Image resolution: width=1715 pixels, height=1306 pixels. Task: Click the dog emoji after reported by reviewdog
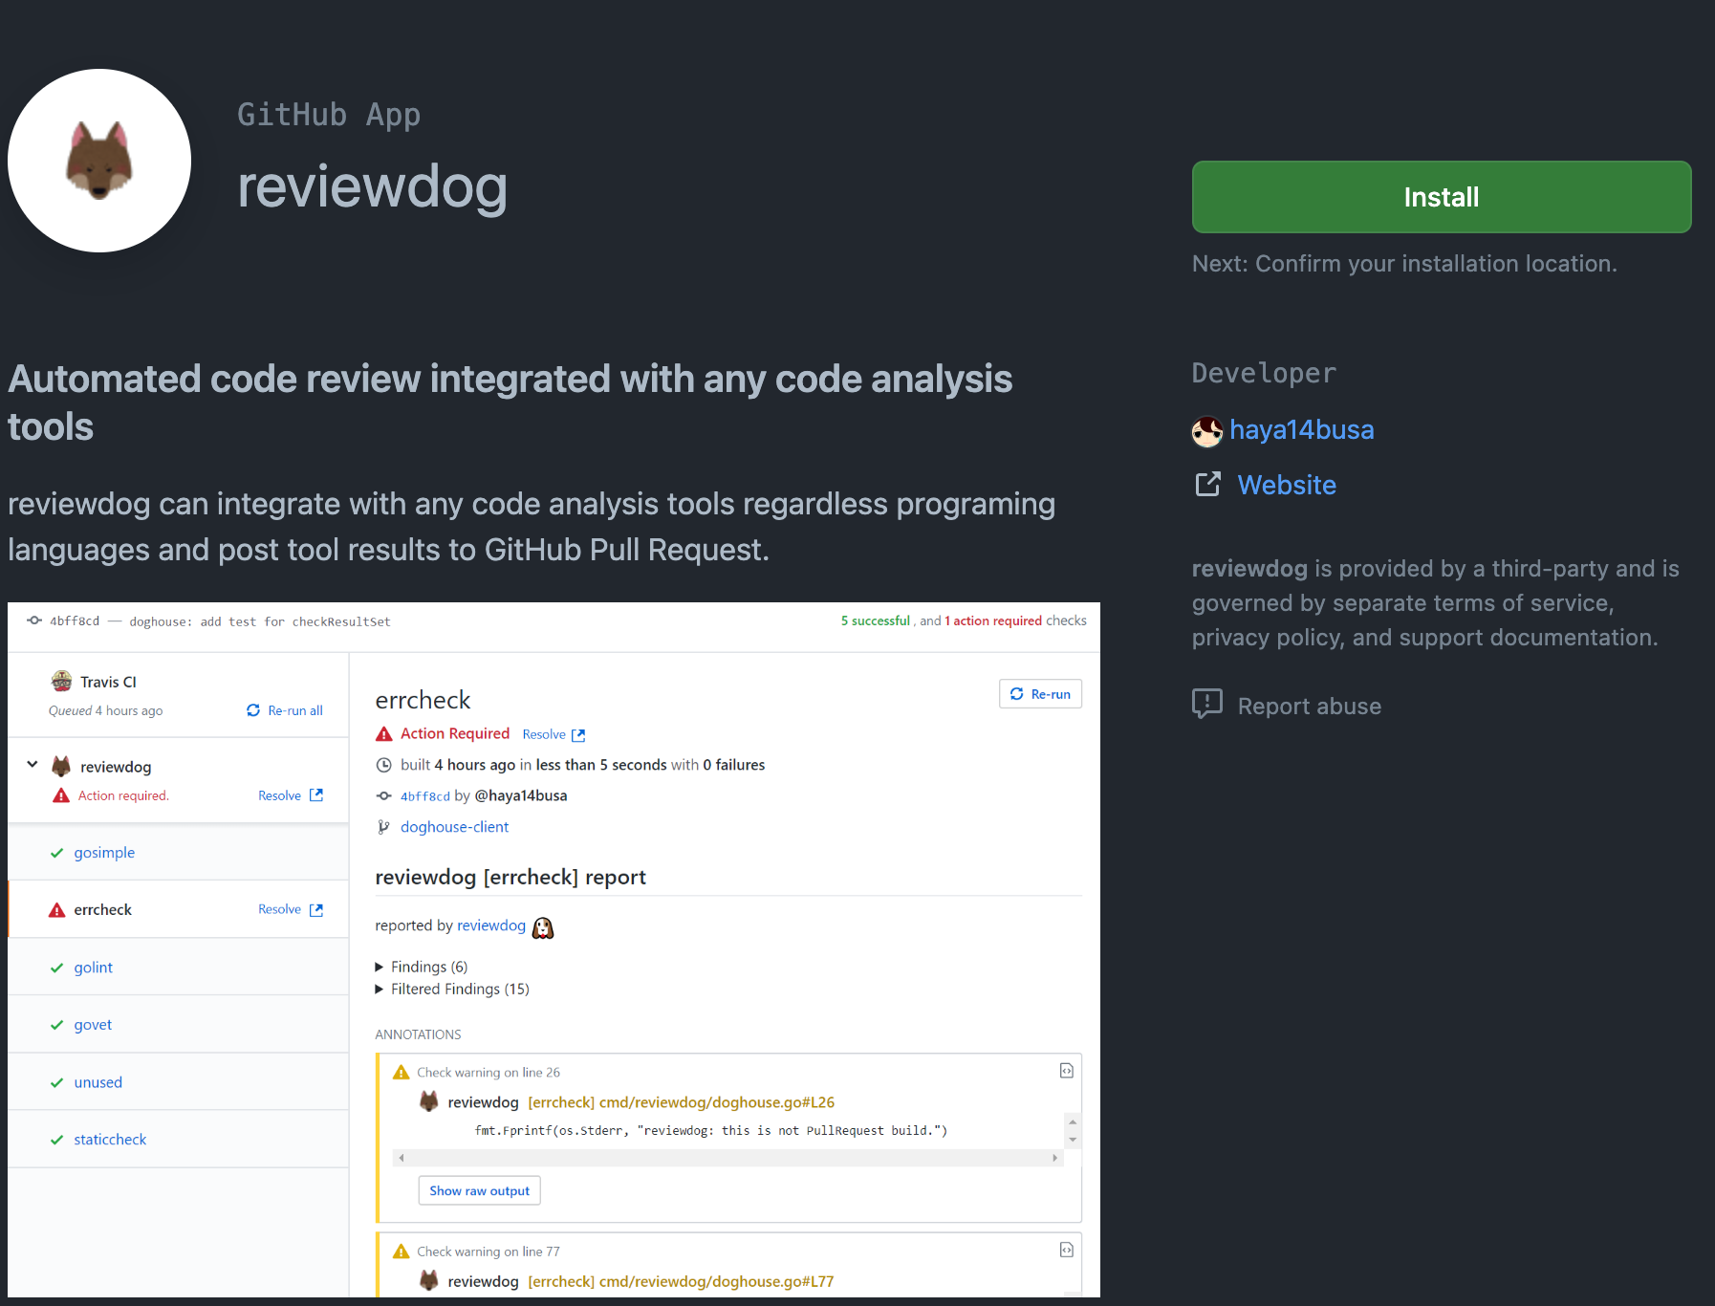point(543,927)
